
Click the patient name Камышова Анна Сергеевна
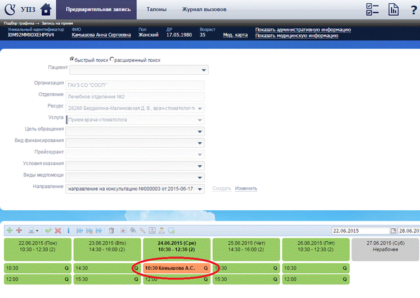pos(101,35)
